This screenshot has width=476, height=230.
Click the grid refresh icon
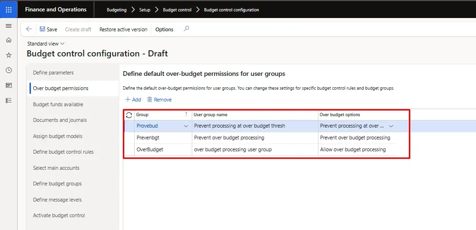pos(129,115)
